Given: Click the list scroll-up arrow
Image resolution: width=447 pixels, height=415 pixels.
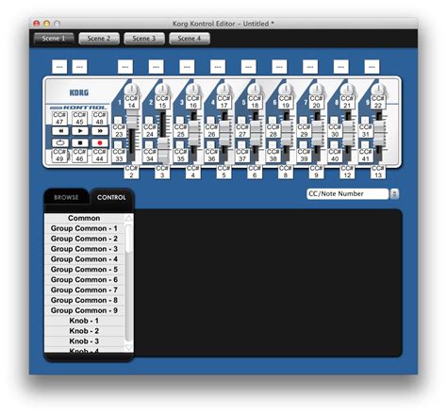Looking at the screenshot, I should 129,218.
